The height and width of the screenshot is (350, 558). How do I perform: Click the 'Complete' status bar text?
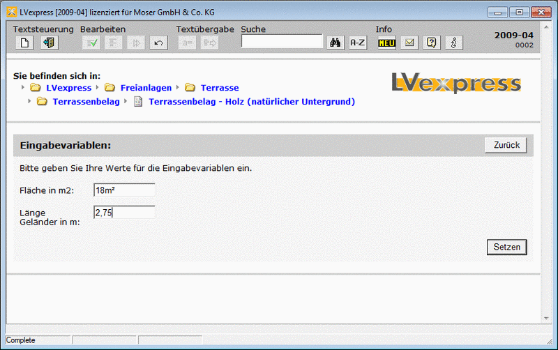pyautogui.click(x=21, y=340)
